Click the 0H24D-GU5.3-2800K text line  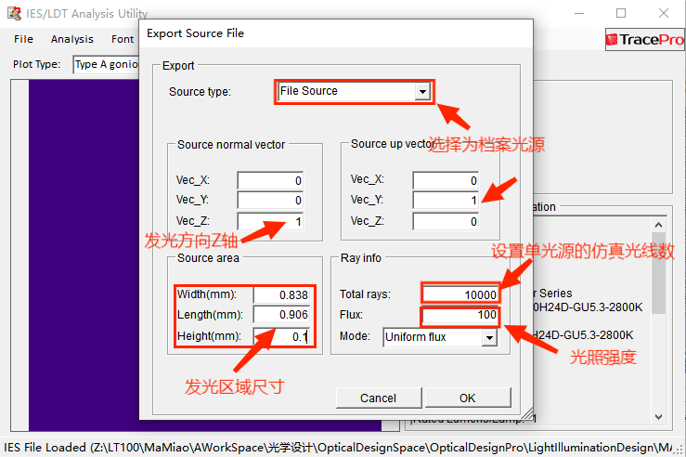click(x=588, y=307)
